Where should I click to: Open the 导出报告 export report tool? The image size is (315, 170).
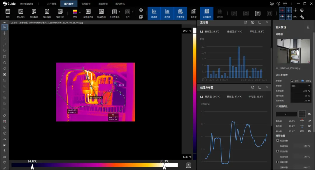[x=47, y=12]
